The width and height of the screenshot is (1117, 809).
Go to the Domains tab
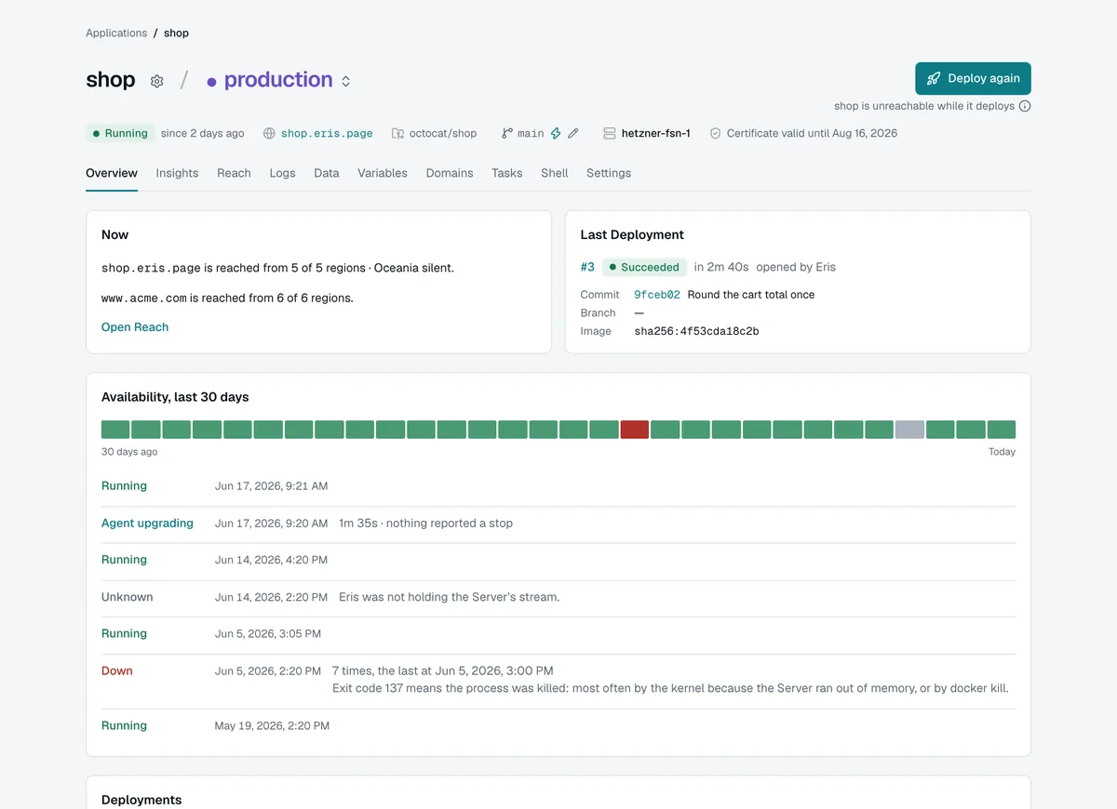coord(450,173)
